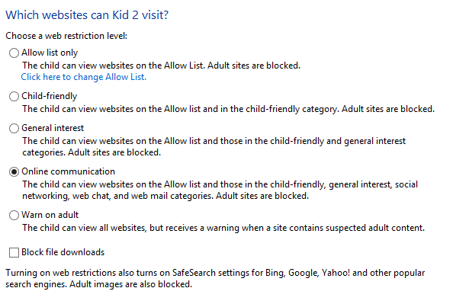Click the Child-friendly category description text
The height and width of the screenshot is (304, 456).
228,109
